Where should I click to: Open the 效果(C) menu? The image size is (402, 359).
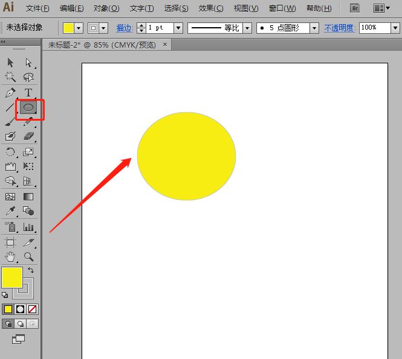pyautogui.click(x=211, y=8)
